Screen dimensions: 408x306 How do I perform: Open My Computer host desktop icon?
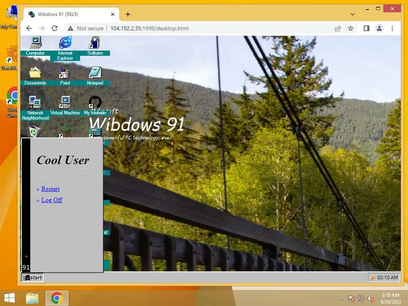(x=10, y=17)
